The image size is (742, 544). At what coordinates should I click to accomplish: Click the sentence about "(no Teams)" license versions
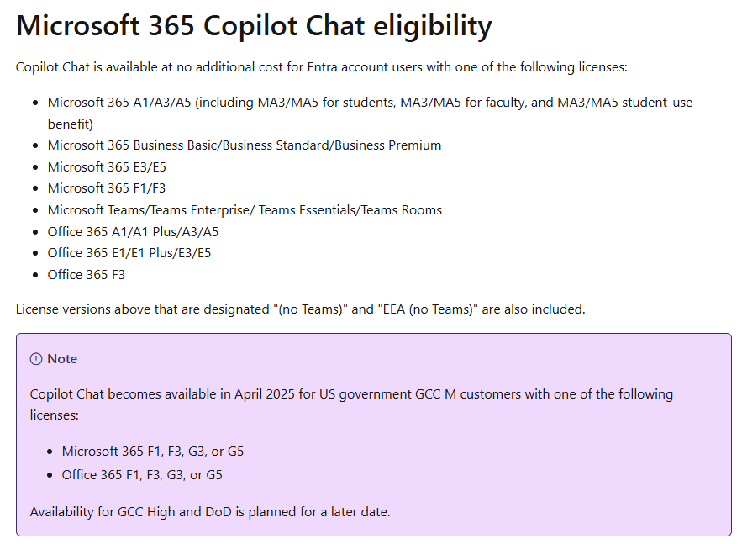pos(301,309)
